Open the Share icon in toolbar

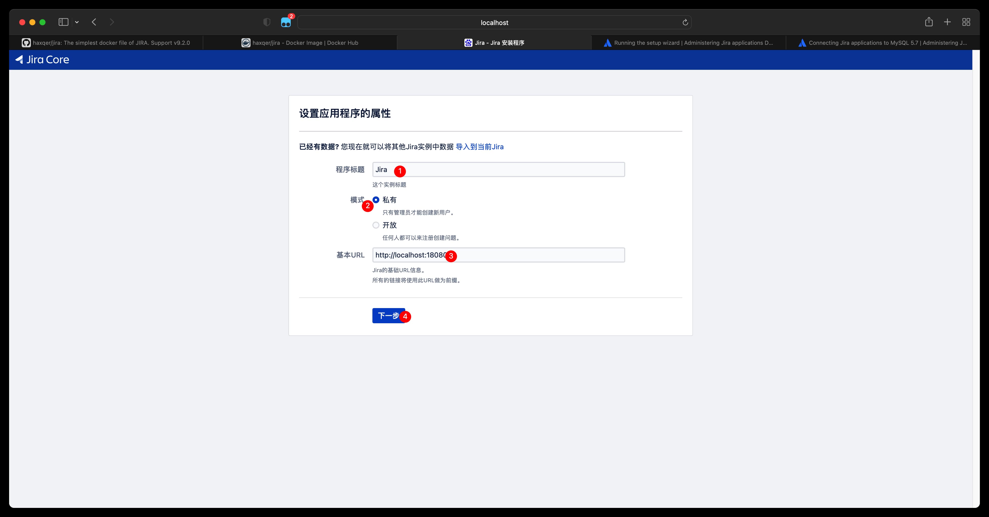[929, 22]
